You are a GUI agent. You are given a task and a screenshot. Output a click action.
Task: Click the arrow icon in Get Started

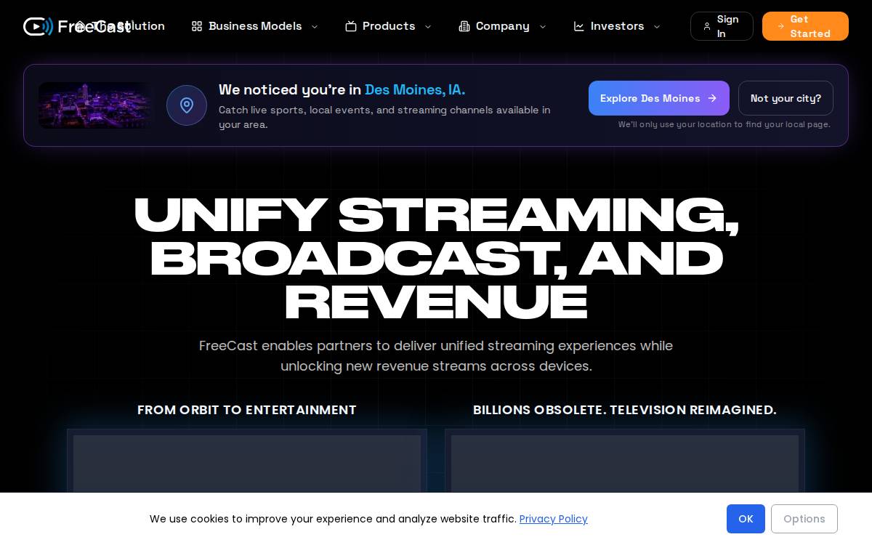point(781,26)
